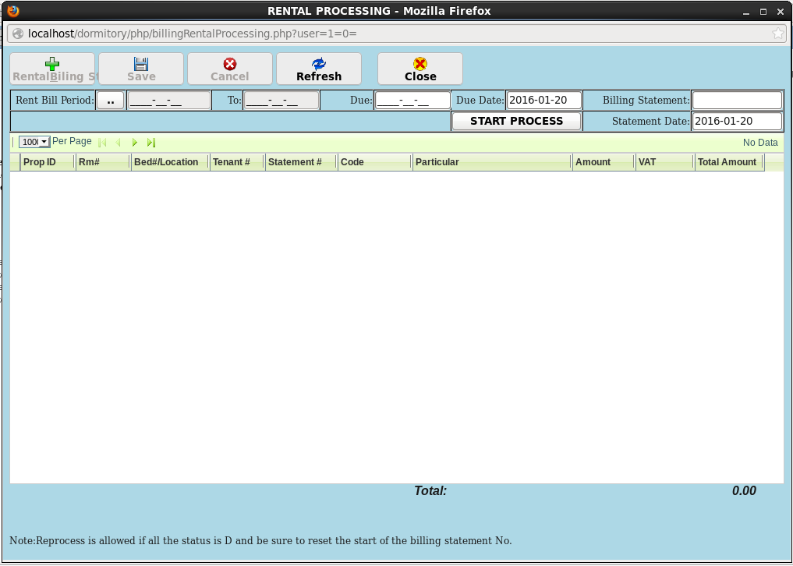The width and height of the screenshot is (793, 566).
Task: Click the Billing Statement text field
Action: click(737, 101)
